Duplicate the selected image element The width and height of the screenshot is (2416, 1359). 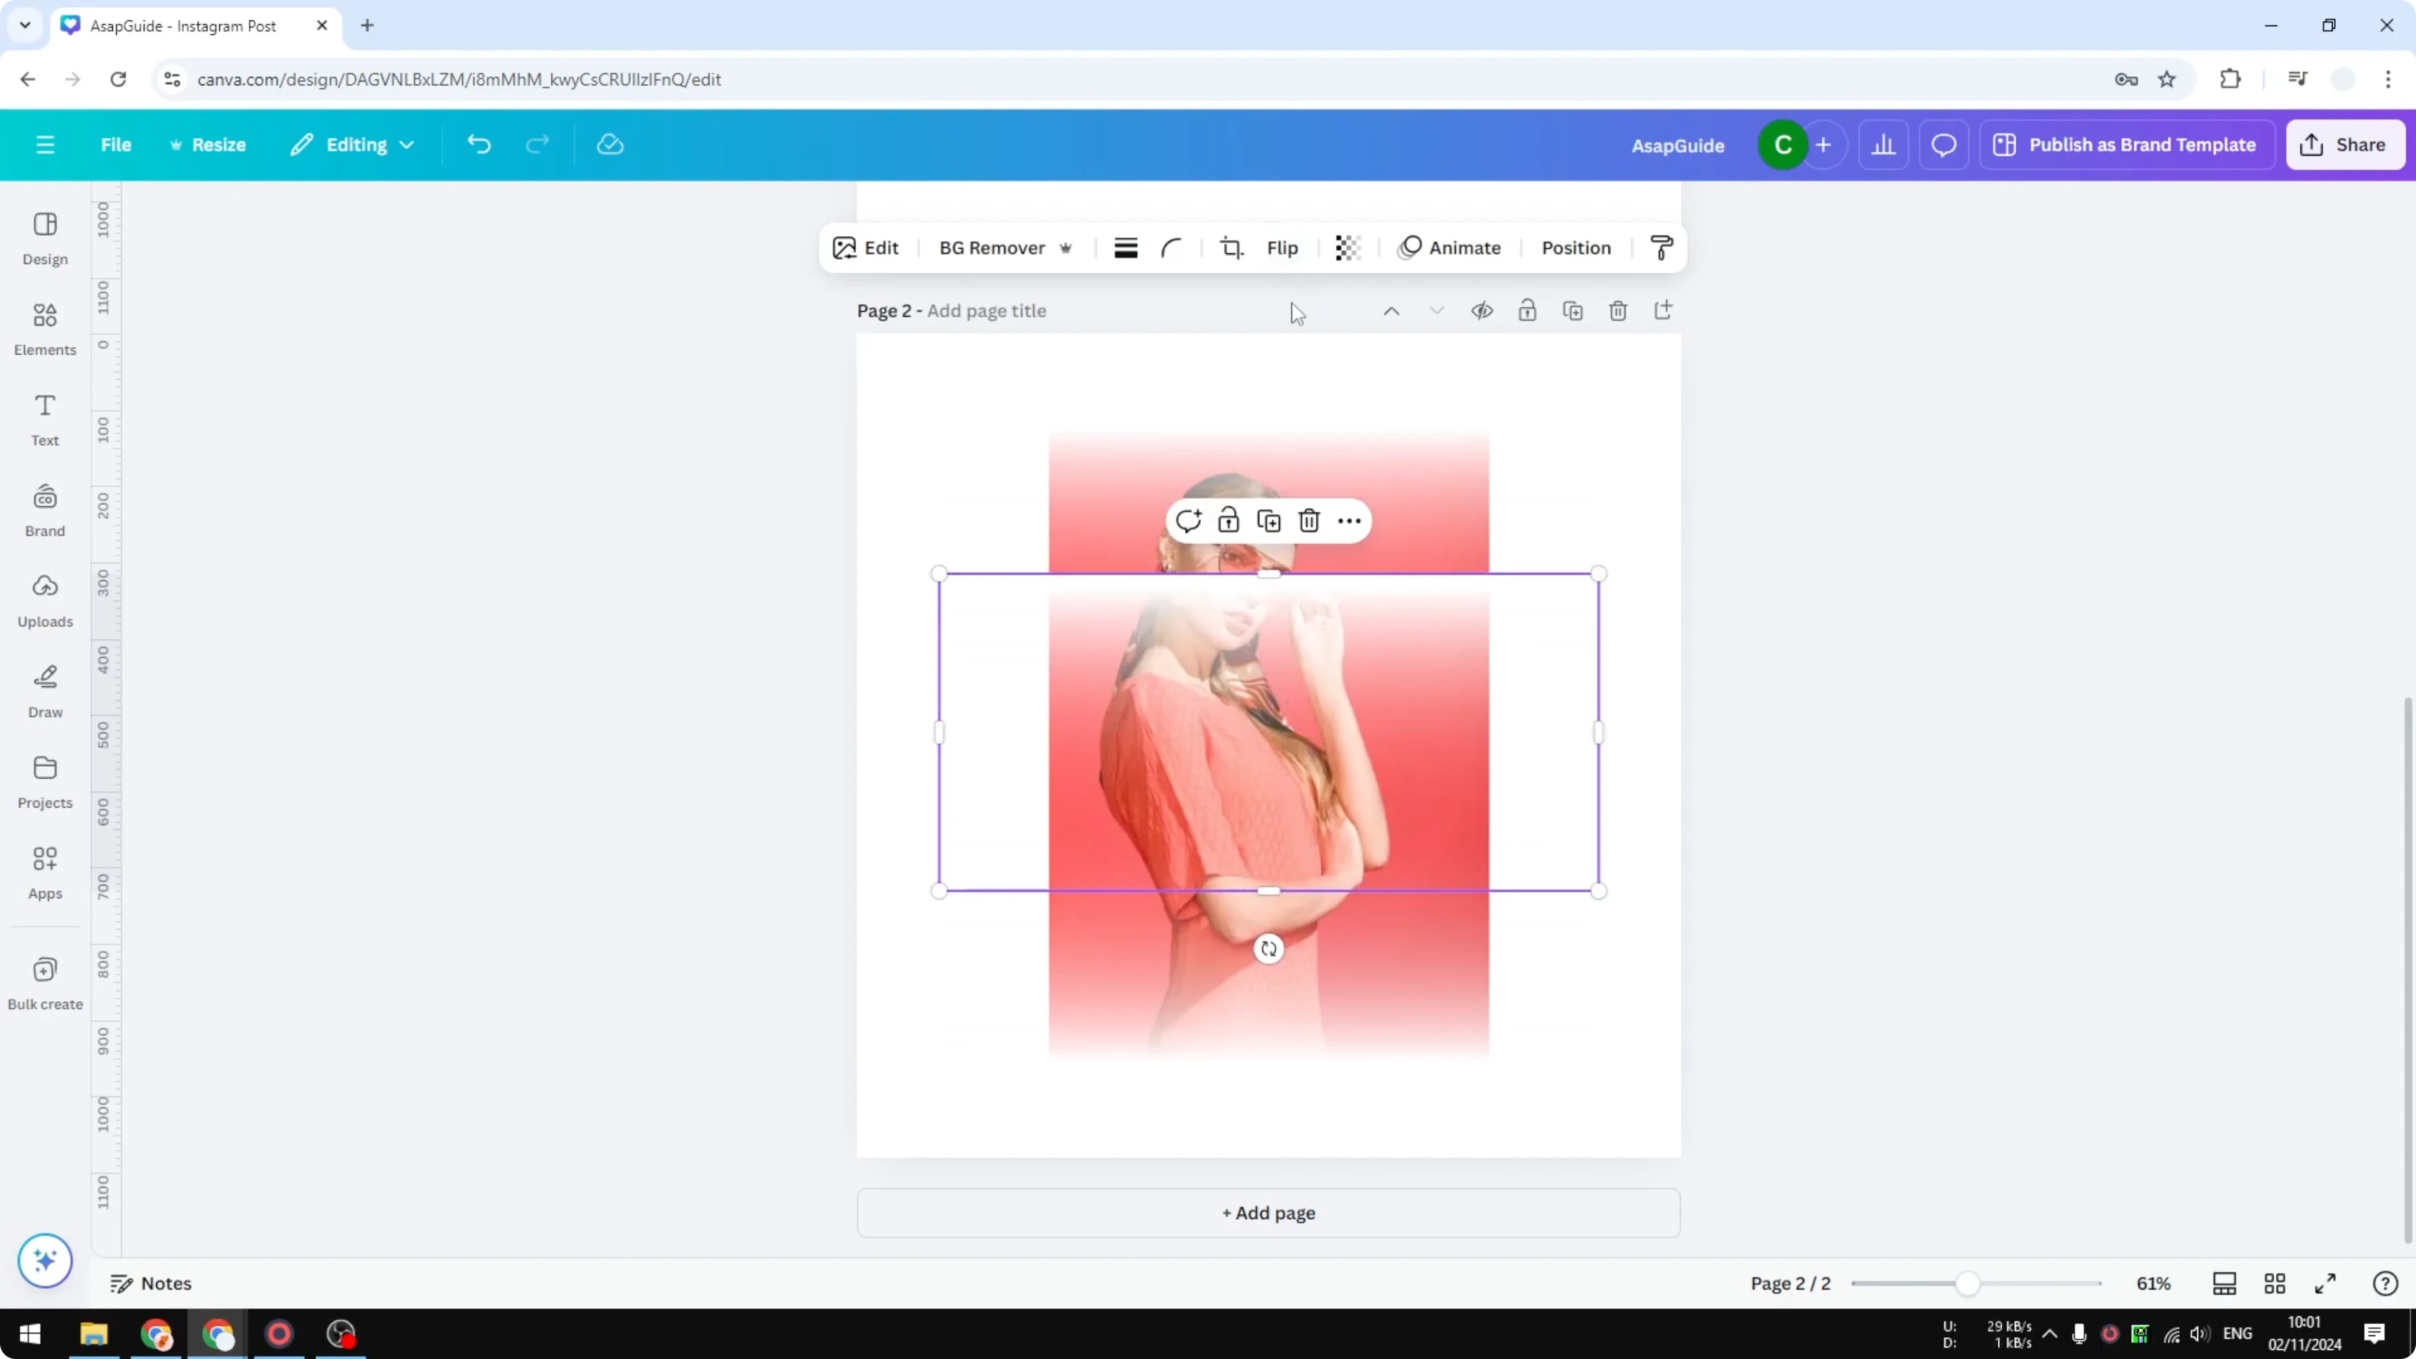(x=1268, y=519)
